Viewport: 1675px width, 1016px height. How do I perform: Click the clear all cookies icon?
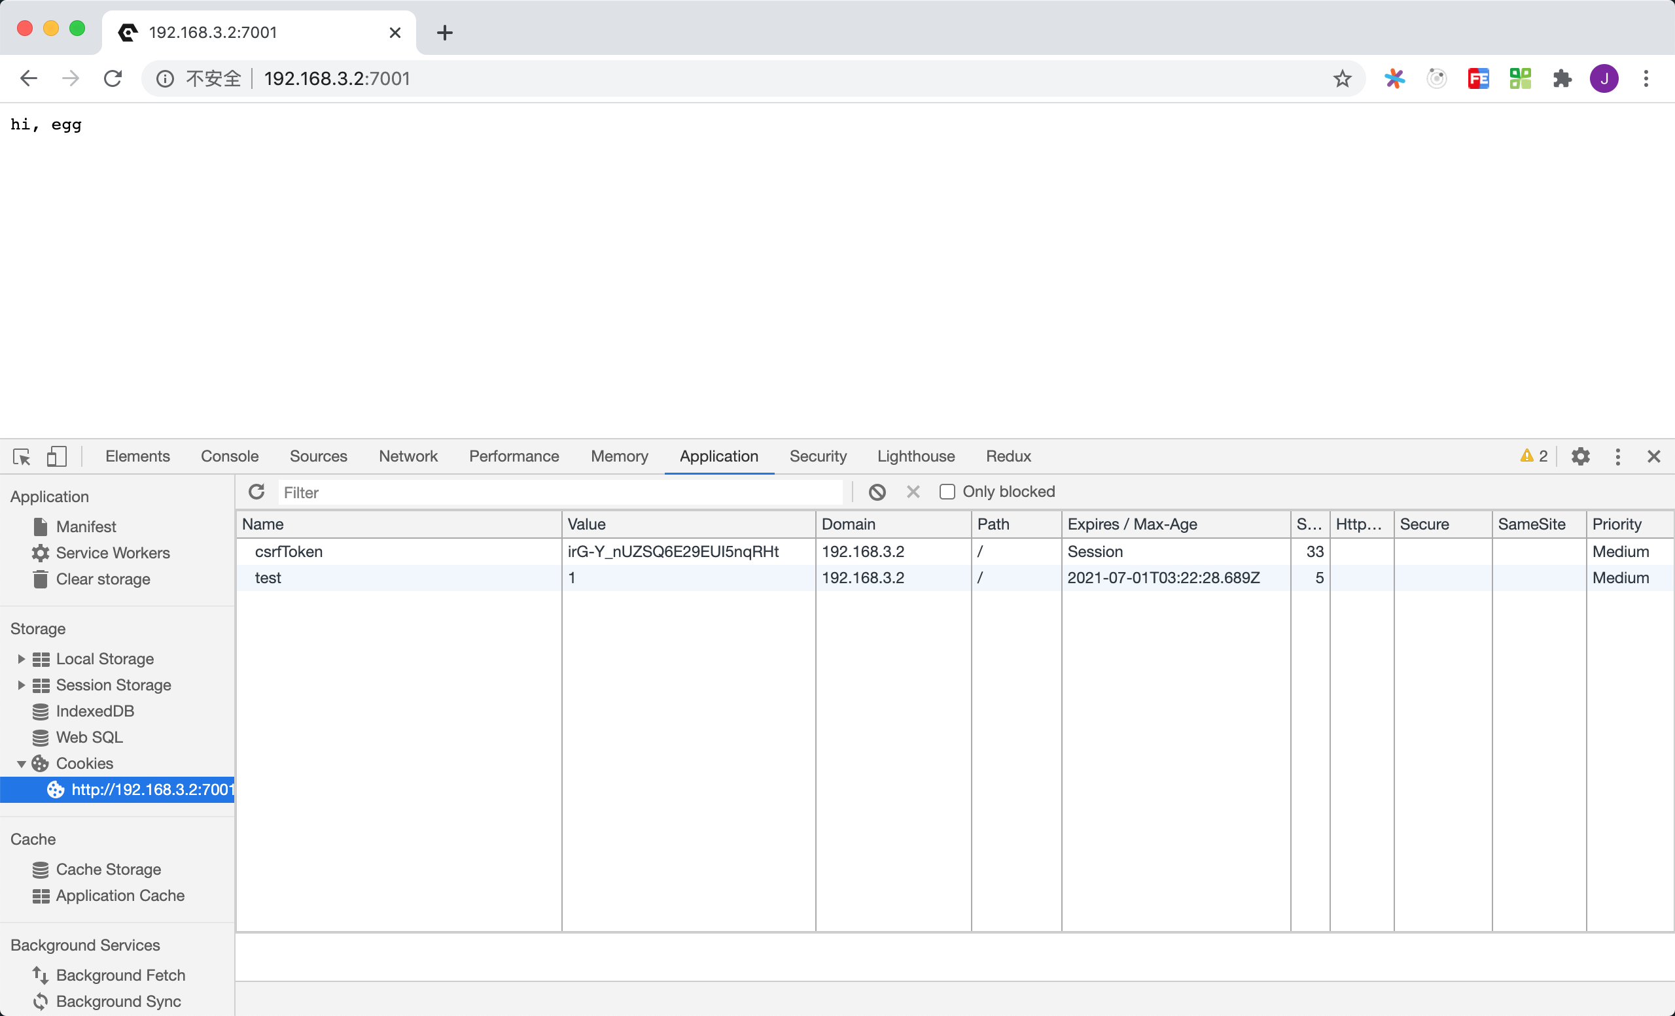[x=877, y=492]
